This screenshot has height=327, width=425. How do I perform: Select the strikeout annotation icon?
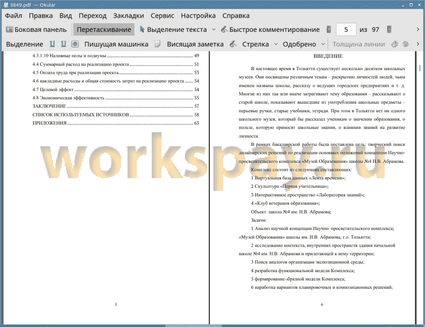coord(75,44)
